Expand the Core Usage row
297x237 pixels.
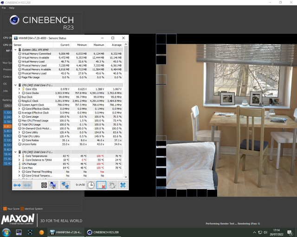tap(19, 117)
